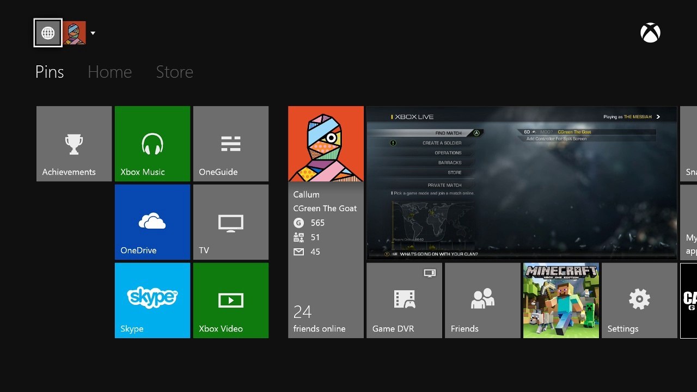Launch the TV tile
This screenshot has width=697, height=392.
(x=231, y=222)
